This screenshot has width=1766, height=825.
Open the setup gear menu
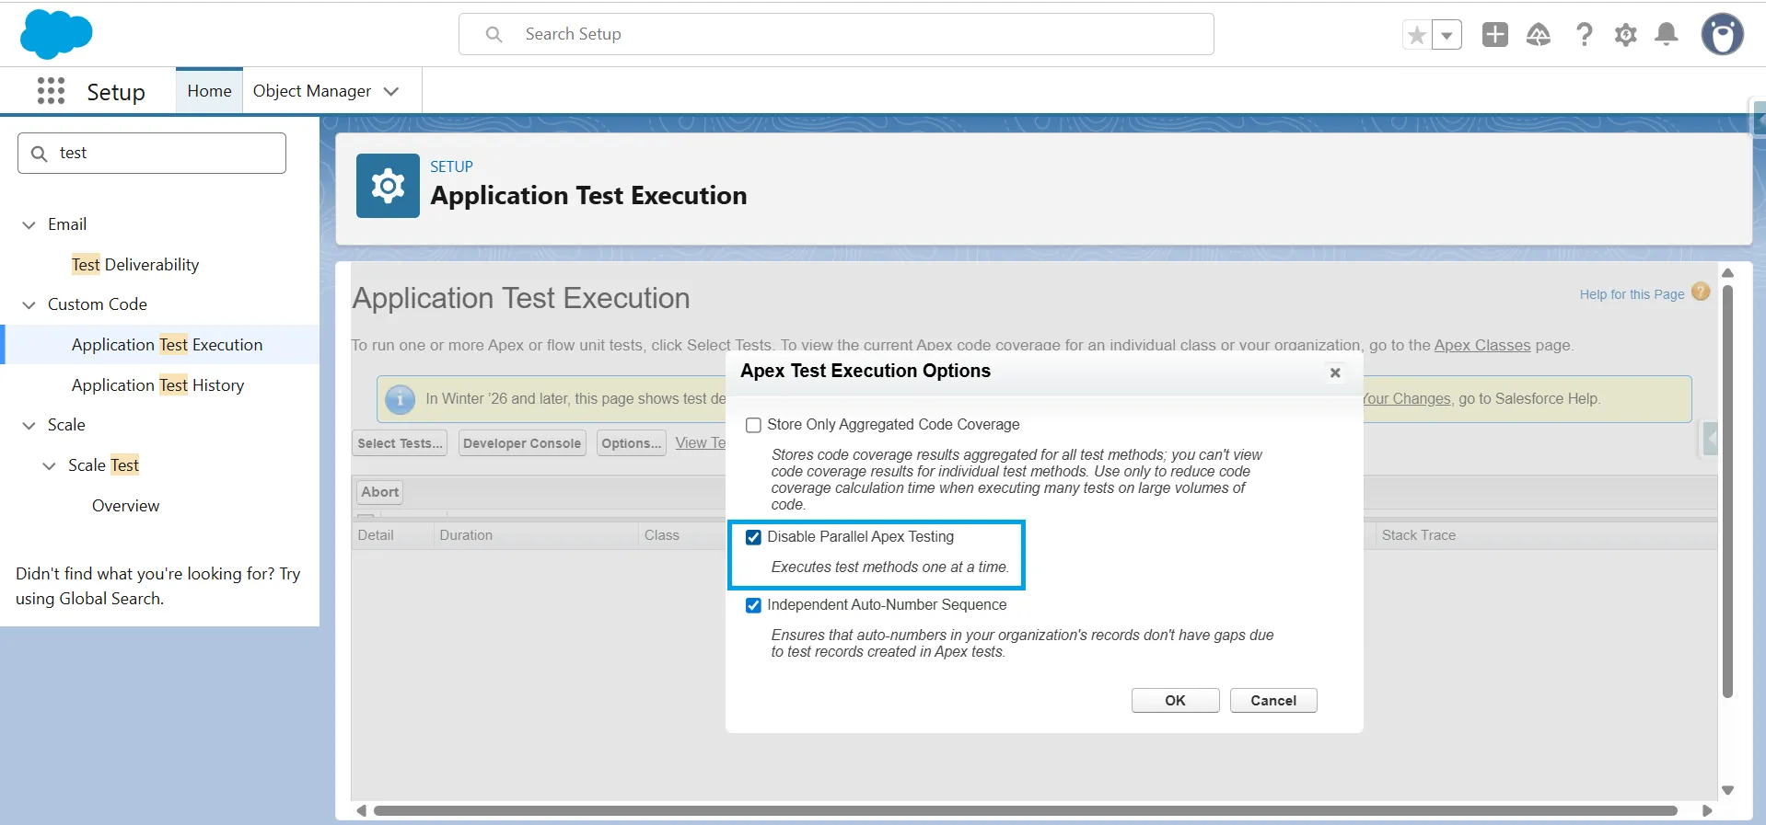1626,35
